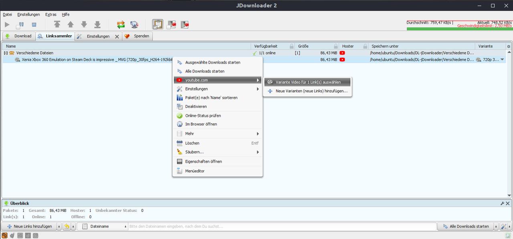The width and height of the screenshot is (513, 239).
Task: Close the Einstellungen tab
Action: click(117, 36)
